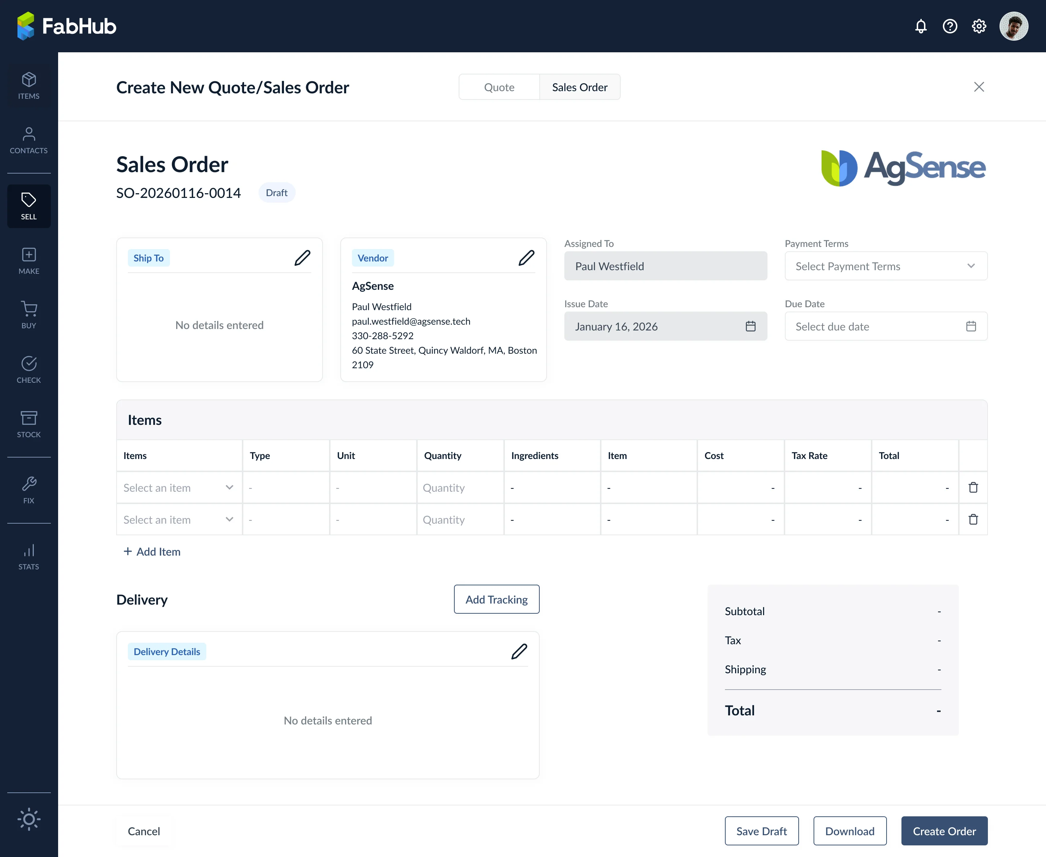This screenshot has width=1046, height=857.
Task: Click the order number SO-20260116-0014
Action: 179,192
